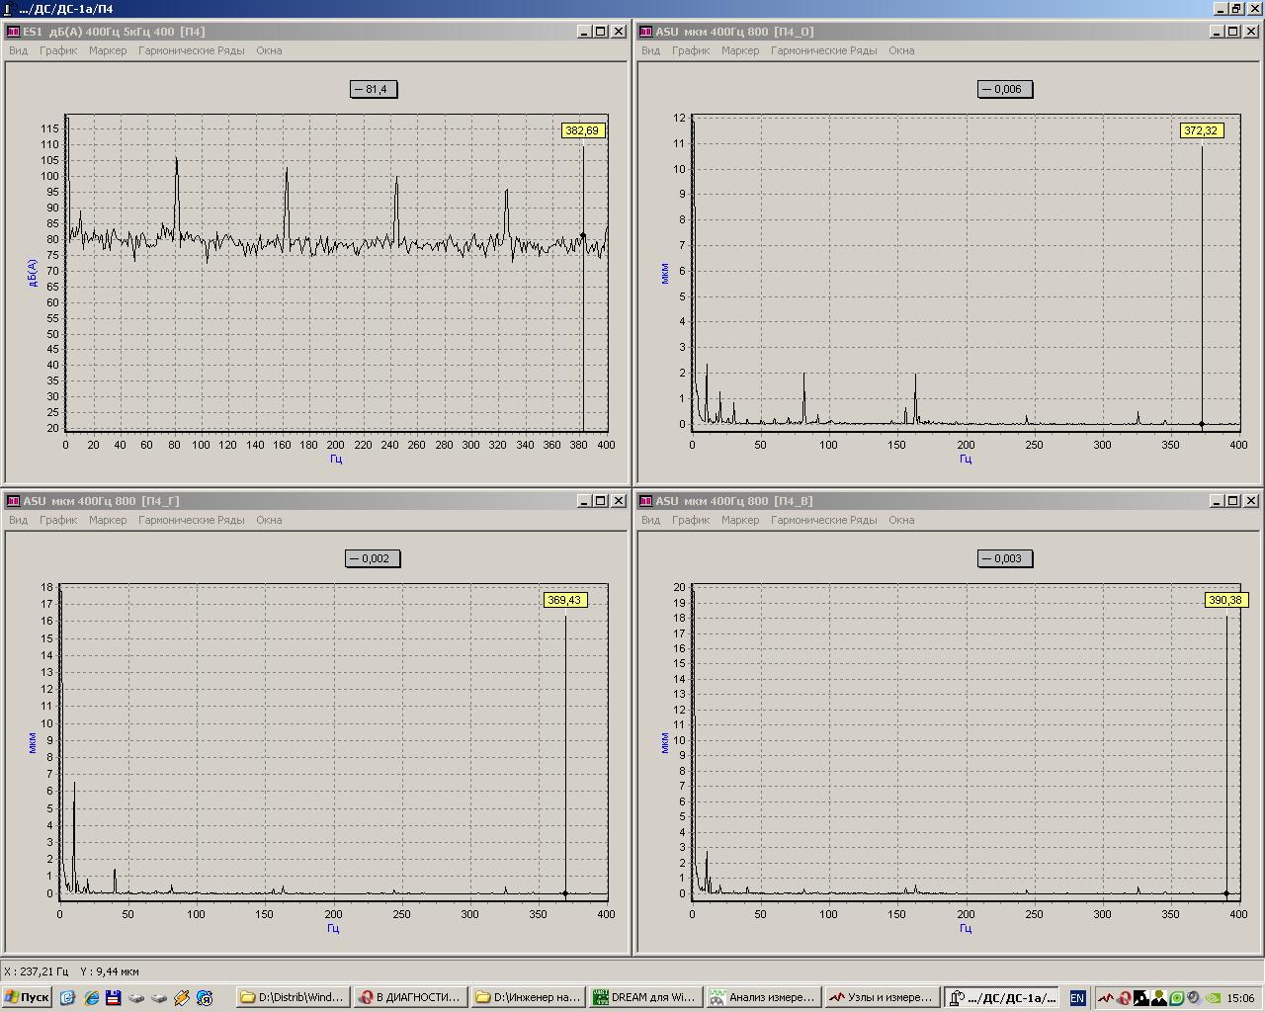
Task: Click the 0,002 value box in [П4_Г] window
Action: point(373,558)
